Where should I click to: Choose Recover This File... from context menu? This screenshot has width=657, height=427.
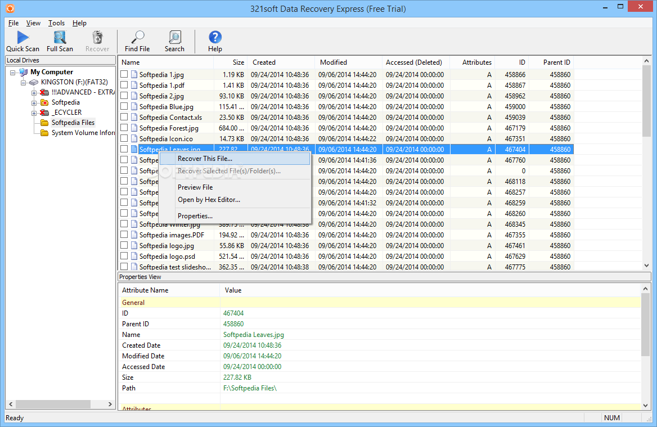235,159
